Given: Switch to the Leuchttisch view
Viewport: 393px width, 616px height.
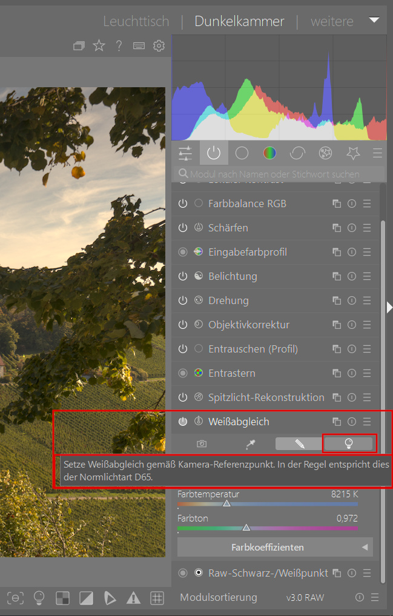Looking at the screenshot, I should point(136,22).
